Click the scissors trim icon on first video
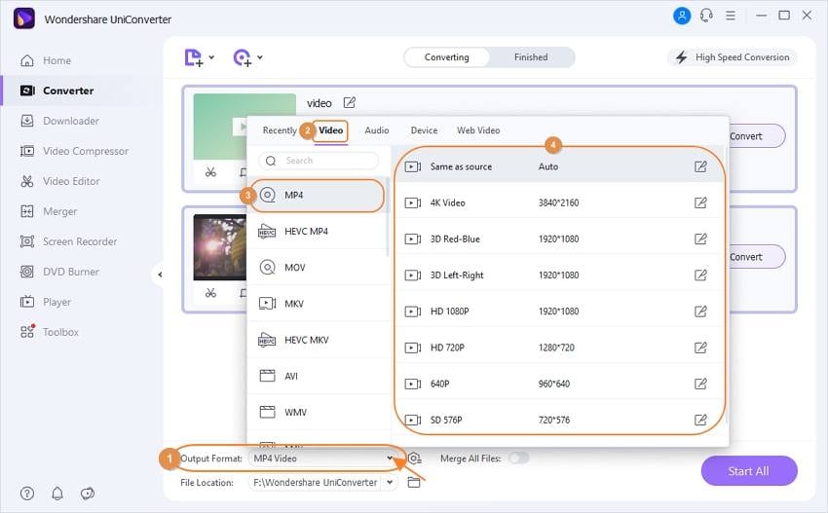Image resolution: width=828 pixels, height=513 pixels. coord(210,172)
